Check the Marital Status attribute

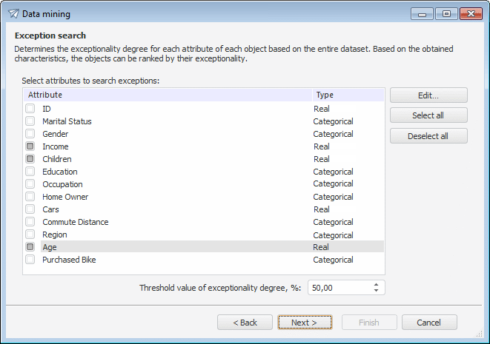tap(30, 121)
